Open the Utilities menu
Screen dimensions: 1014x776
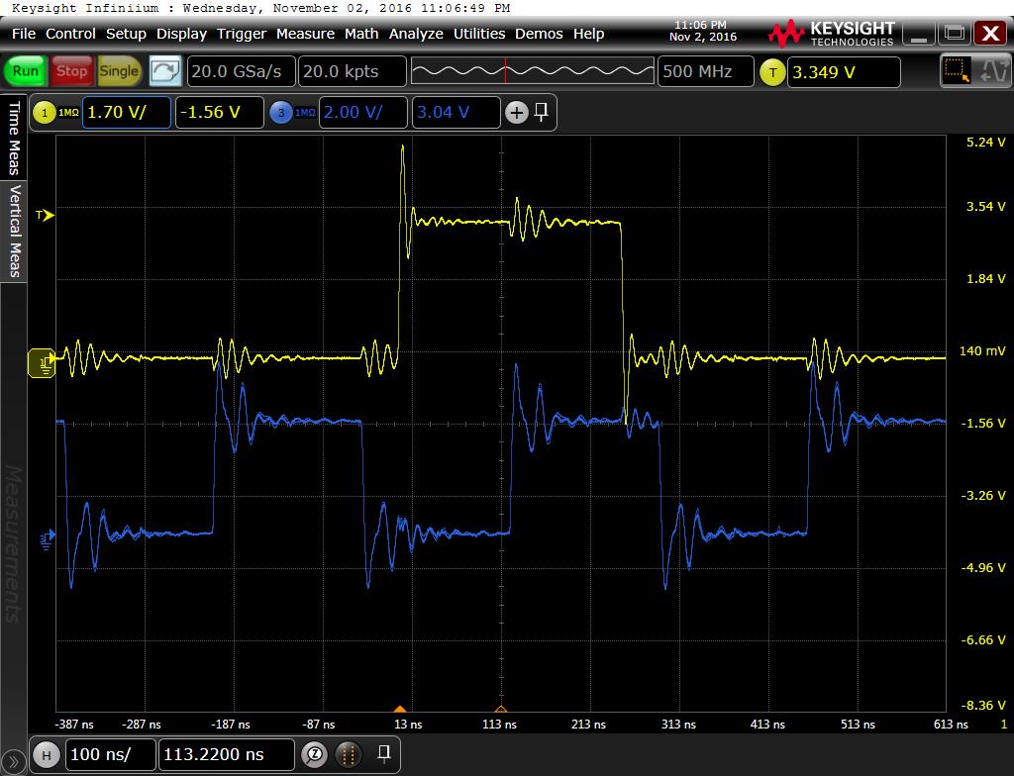[x=479, y=34]
